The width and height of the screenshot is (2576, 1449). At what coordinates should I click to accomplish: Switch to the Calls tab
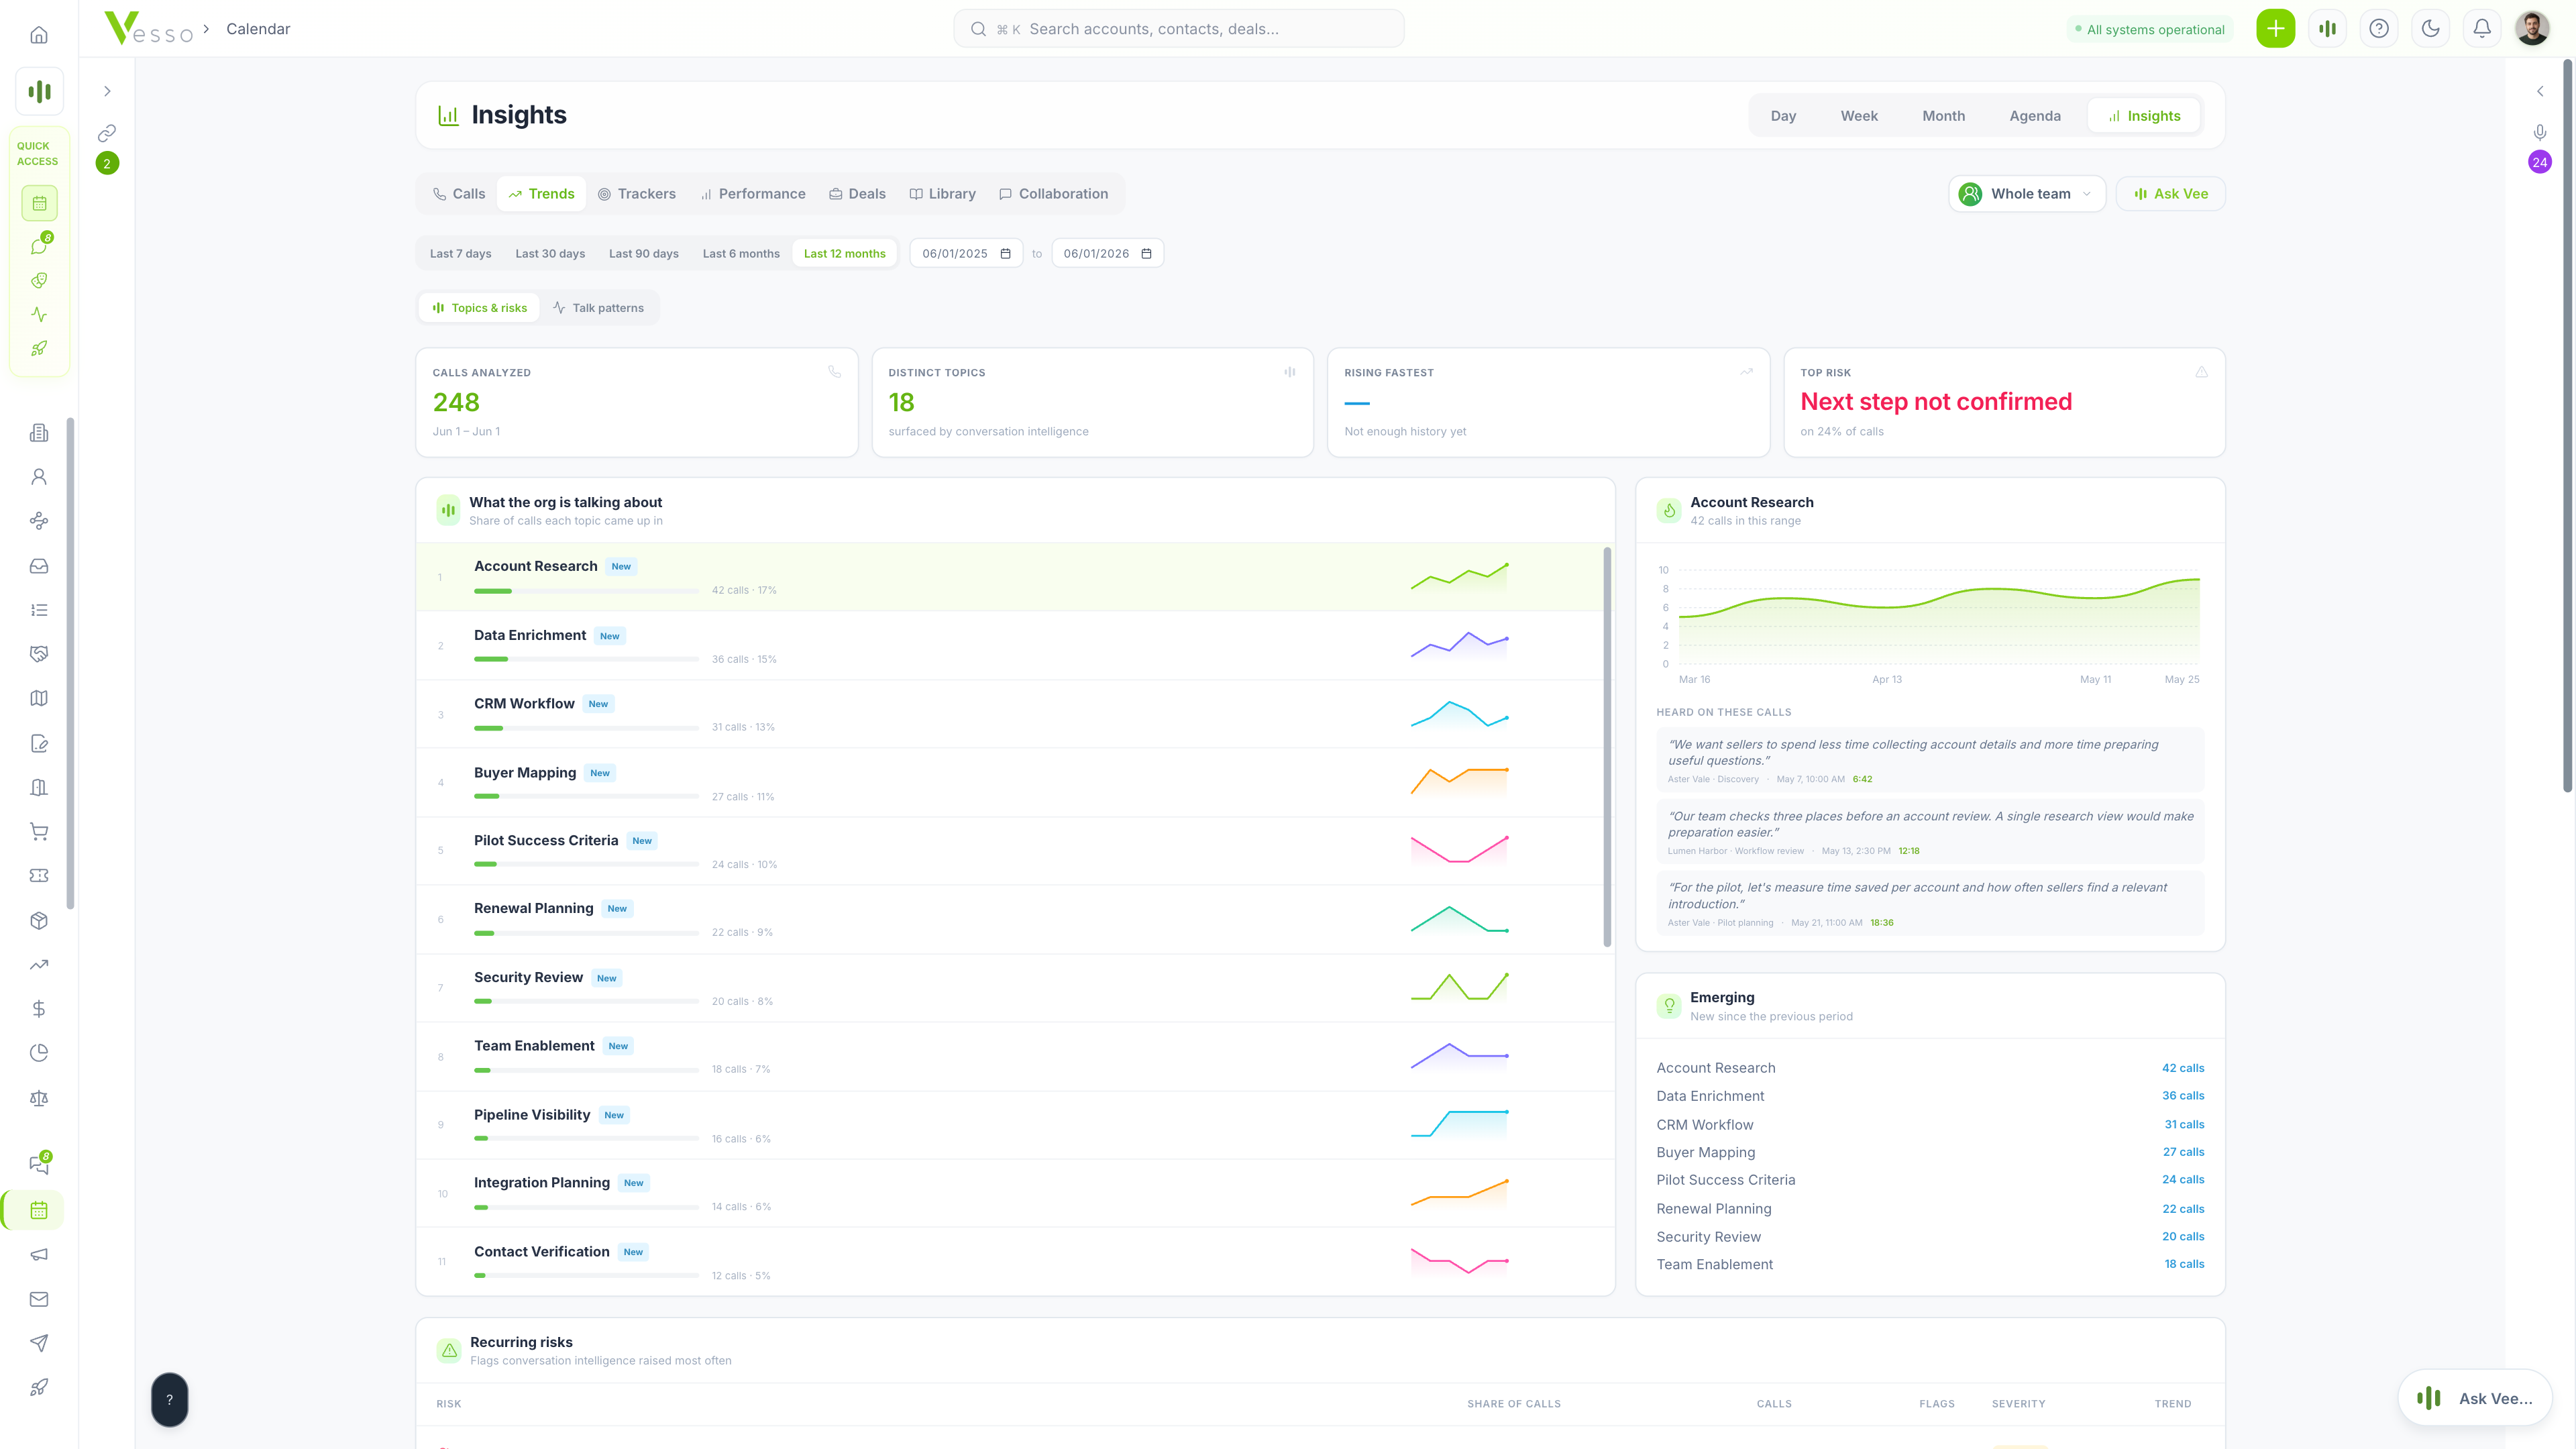click(x=459, y=194)
